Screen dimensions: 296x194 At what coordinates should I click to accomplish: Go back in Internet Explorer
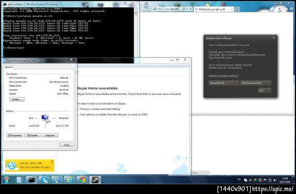(x=143, y=9)
